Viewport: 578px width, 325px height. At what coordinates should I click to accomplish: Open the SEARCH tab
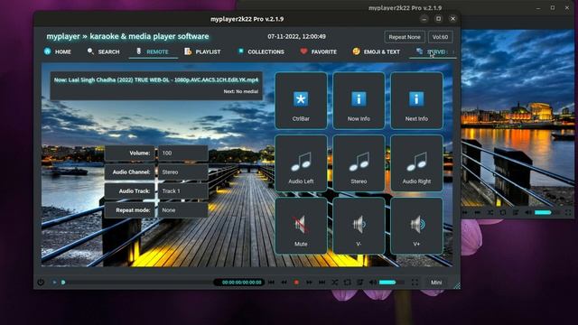point(104,51)
